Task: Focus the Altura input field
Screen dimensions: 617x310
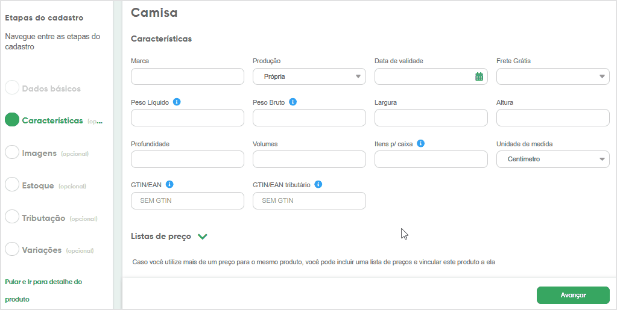Action: coord(553,118)
